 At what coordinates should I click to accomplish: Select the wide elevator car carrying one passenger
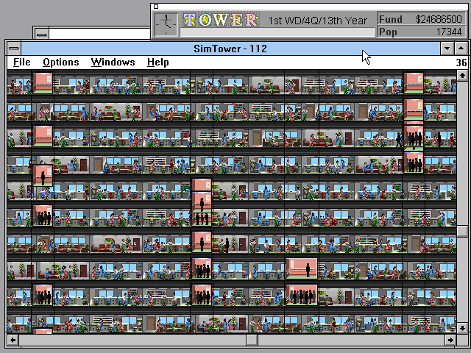tap(302, 268)
